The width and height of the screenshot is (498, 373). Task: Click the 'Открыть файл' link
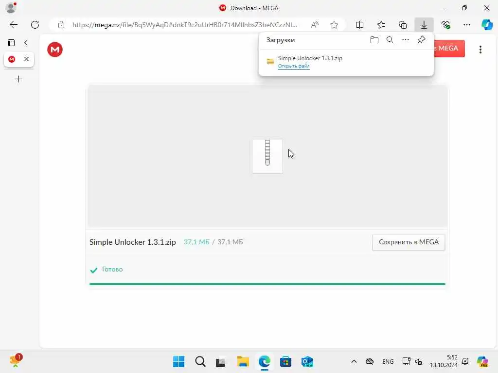[294, 66]
